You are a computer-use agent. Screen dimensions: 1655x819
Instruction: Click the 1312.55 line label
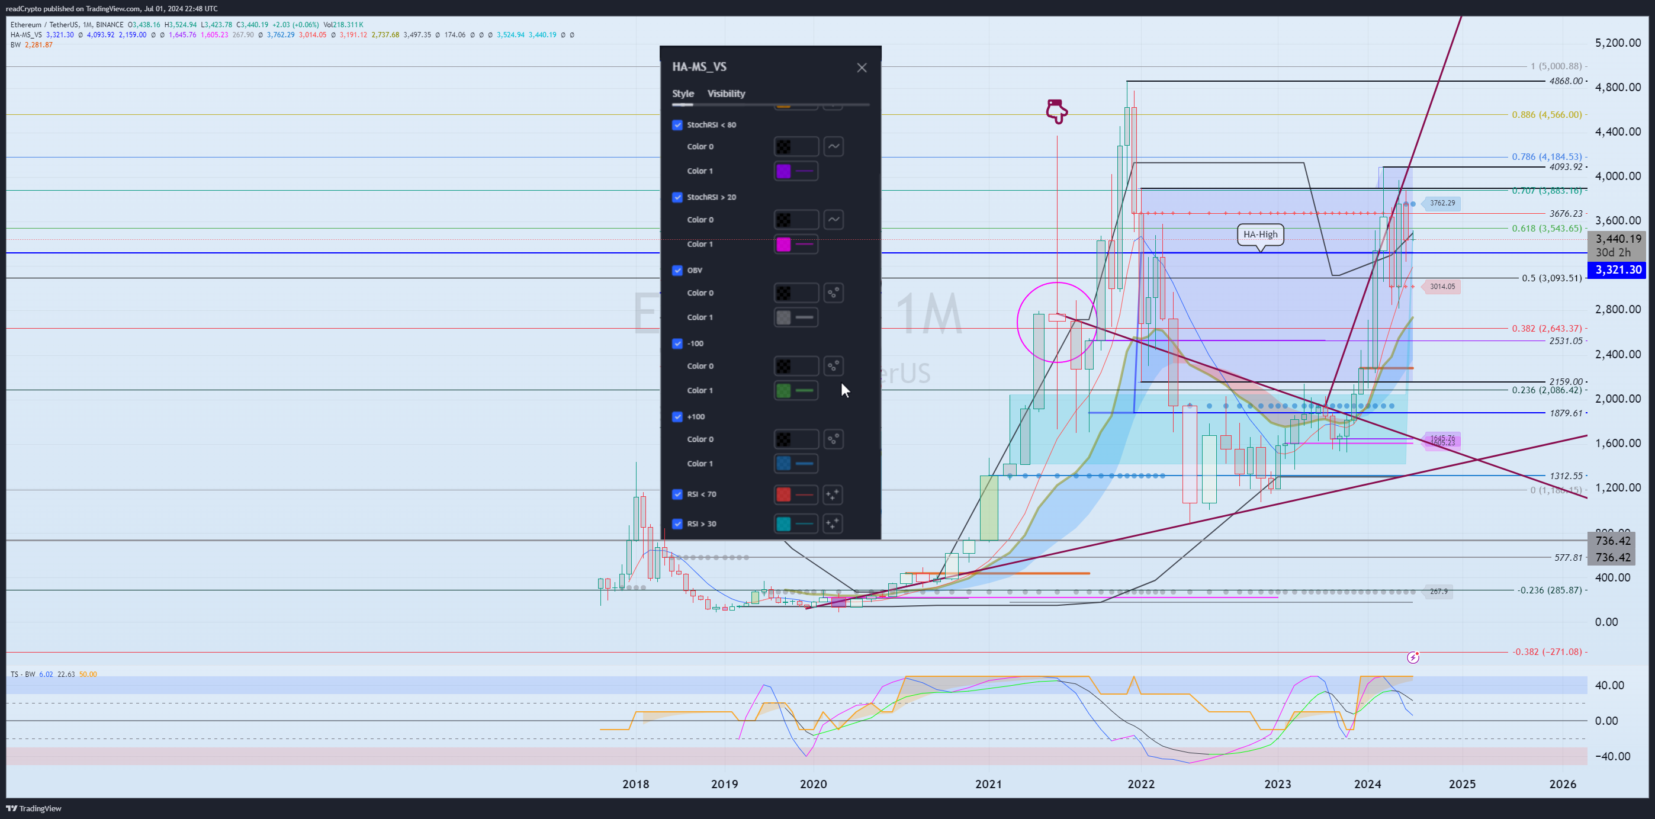pos(1566,476)
